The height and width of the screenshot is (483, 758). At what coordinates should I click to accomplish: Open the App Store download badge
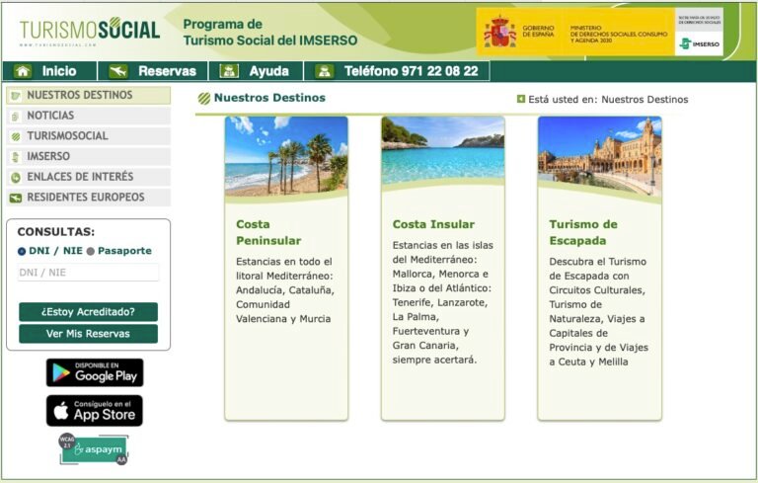(x=95, y=411)
